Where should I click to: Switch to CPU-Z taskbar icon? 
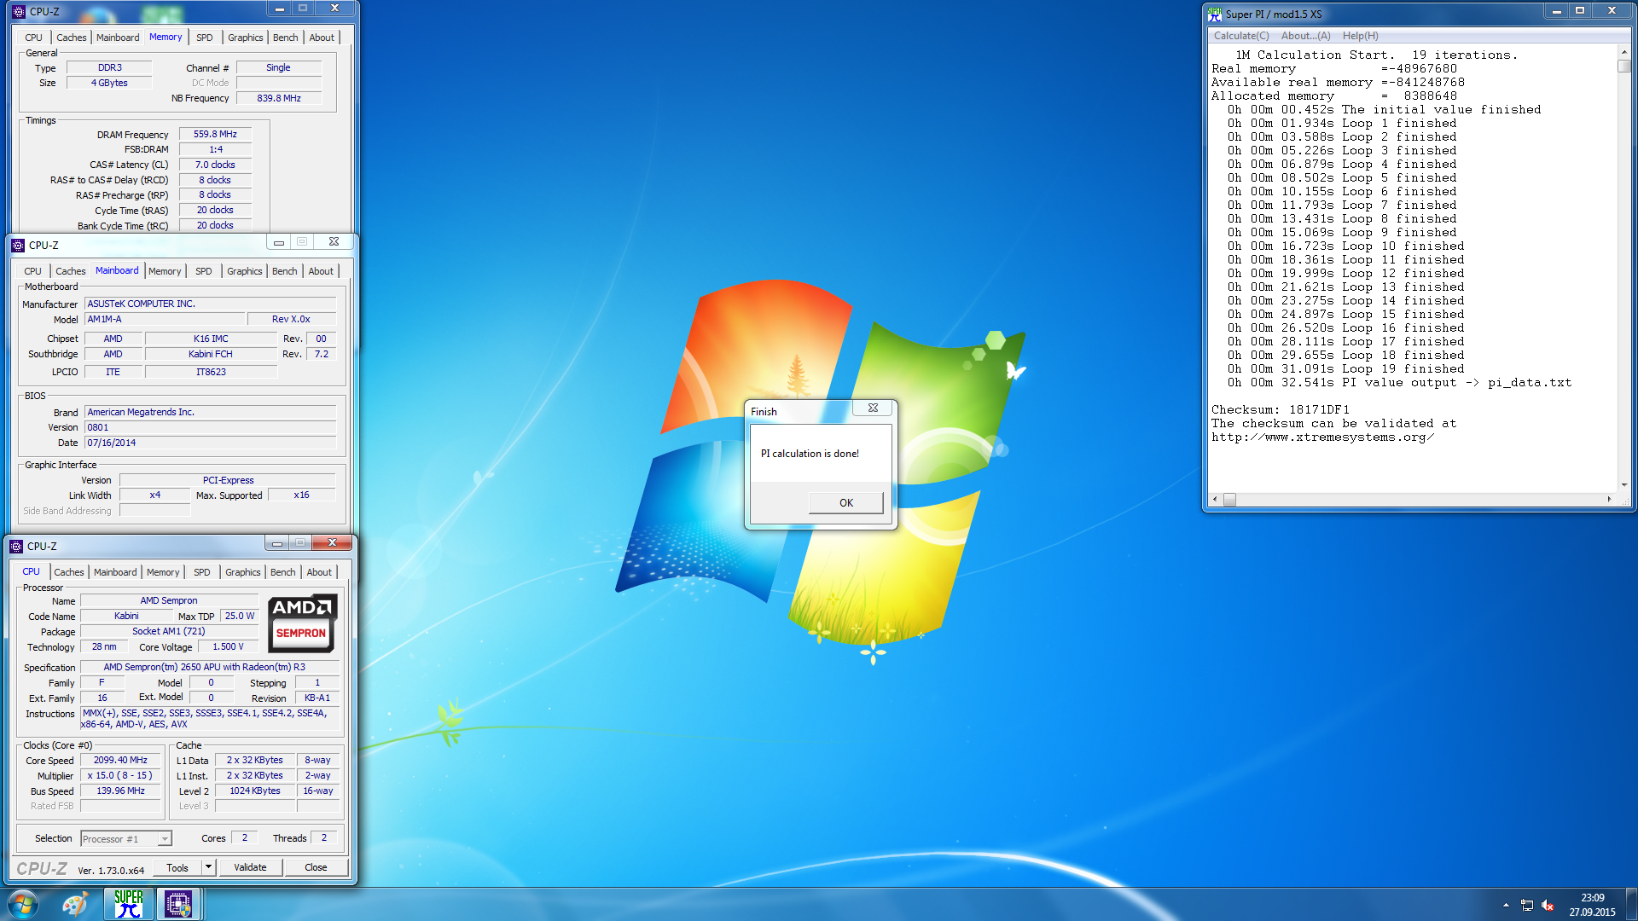(178, 904)
